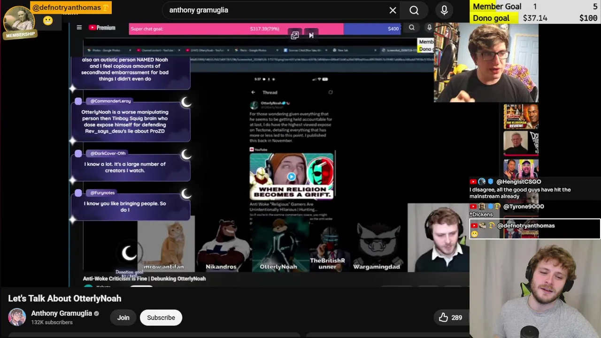Click the inner video's microphone icon
Image resolution: width=601 pixels, height=338 pixels.
tap(429, 28)
